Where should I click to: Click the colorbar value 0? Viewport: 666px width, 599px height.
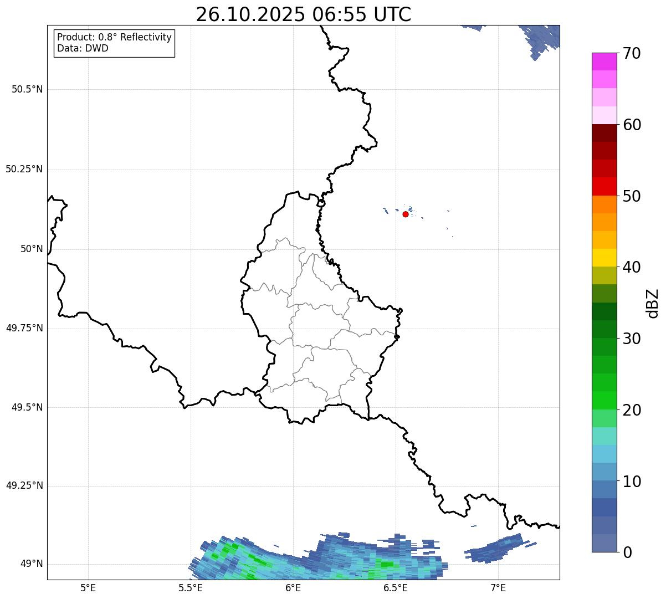pyautogui.click(x=627, y=552)
